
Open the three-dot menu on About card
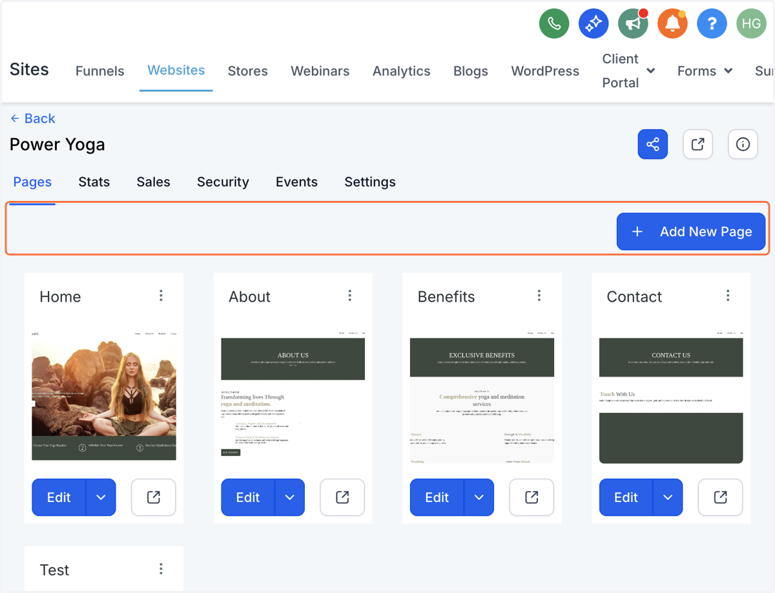pyautogui.click(x=350, y=296)
